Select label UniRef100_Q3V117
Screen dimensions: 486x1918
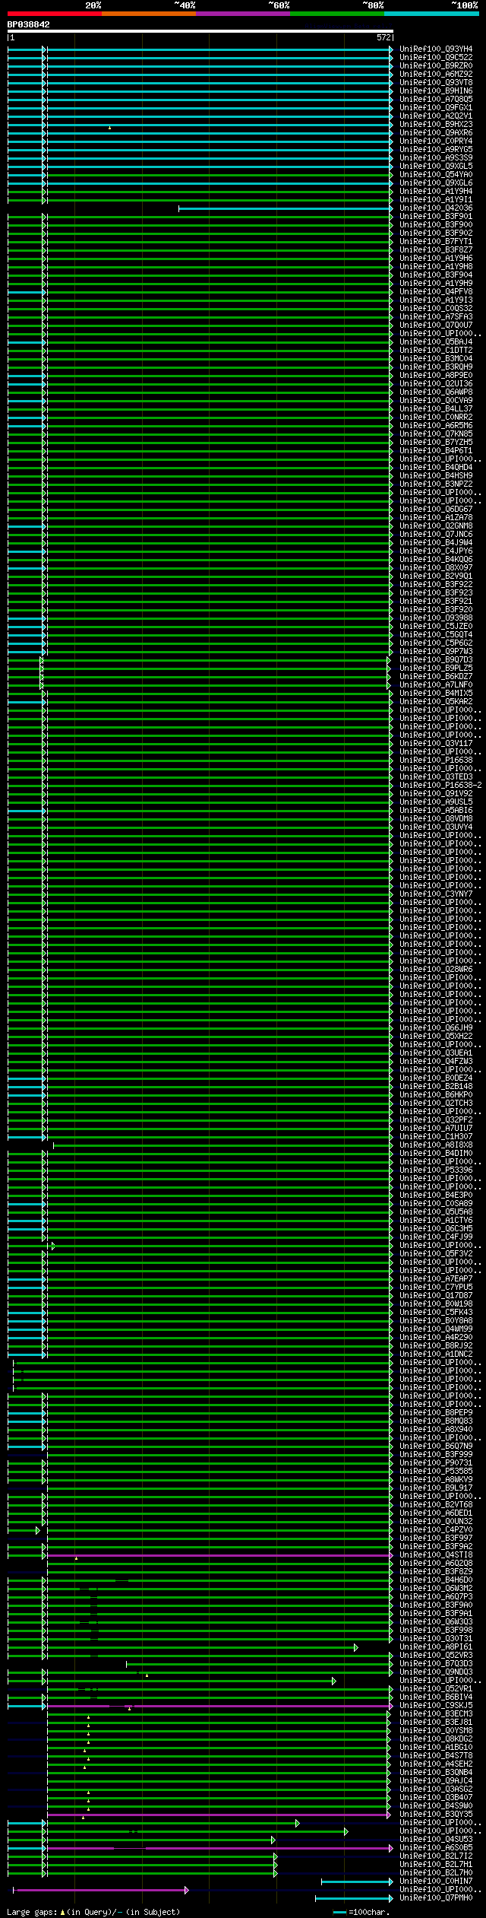[x=436, y=744]
